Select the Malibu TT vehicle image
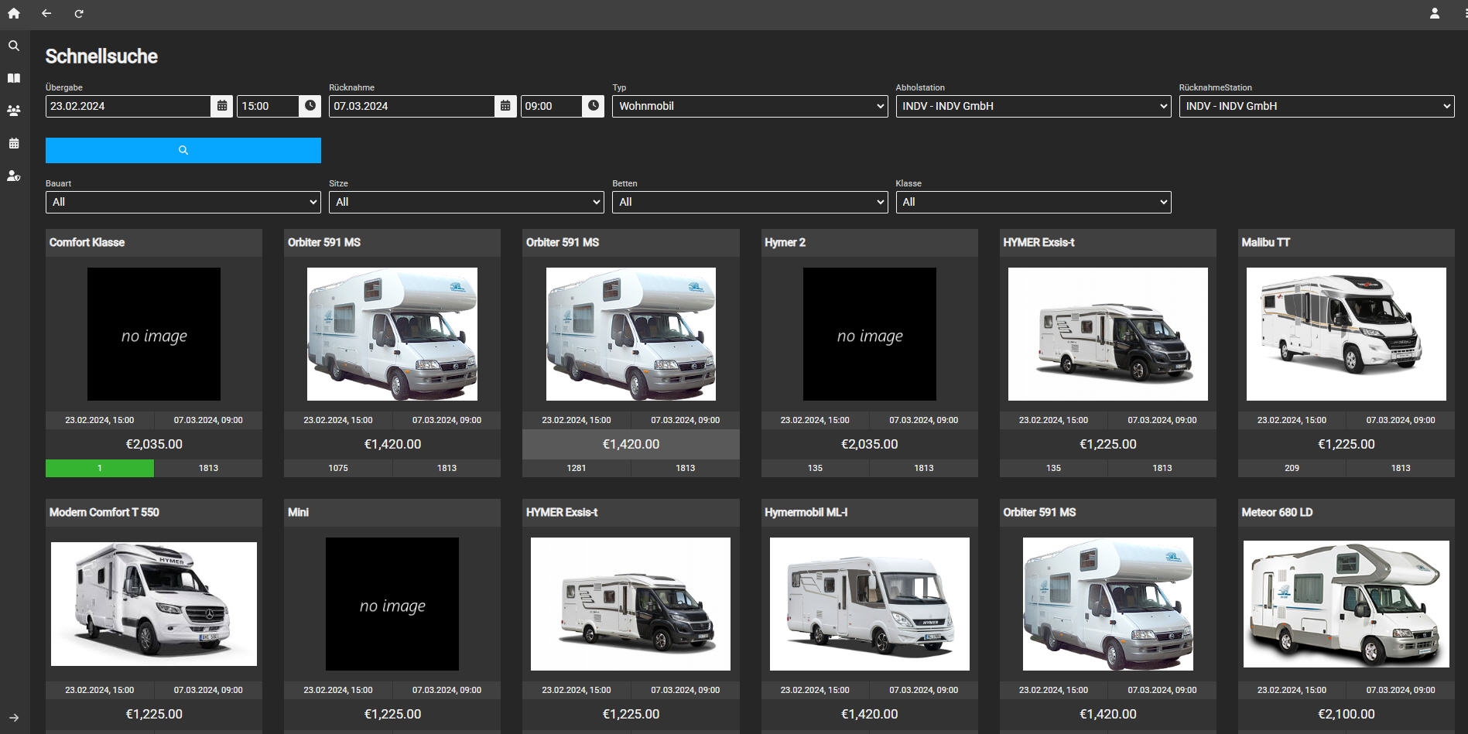The image size is (1468, 734). click(x=1346, y=334)
